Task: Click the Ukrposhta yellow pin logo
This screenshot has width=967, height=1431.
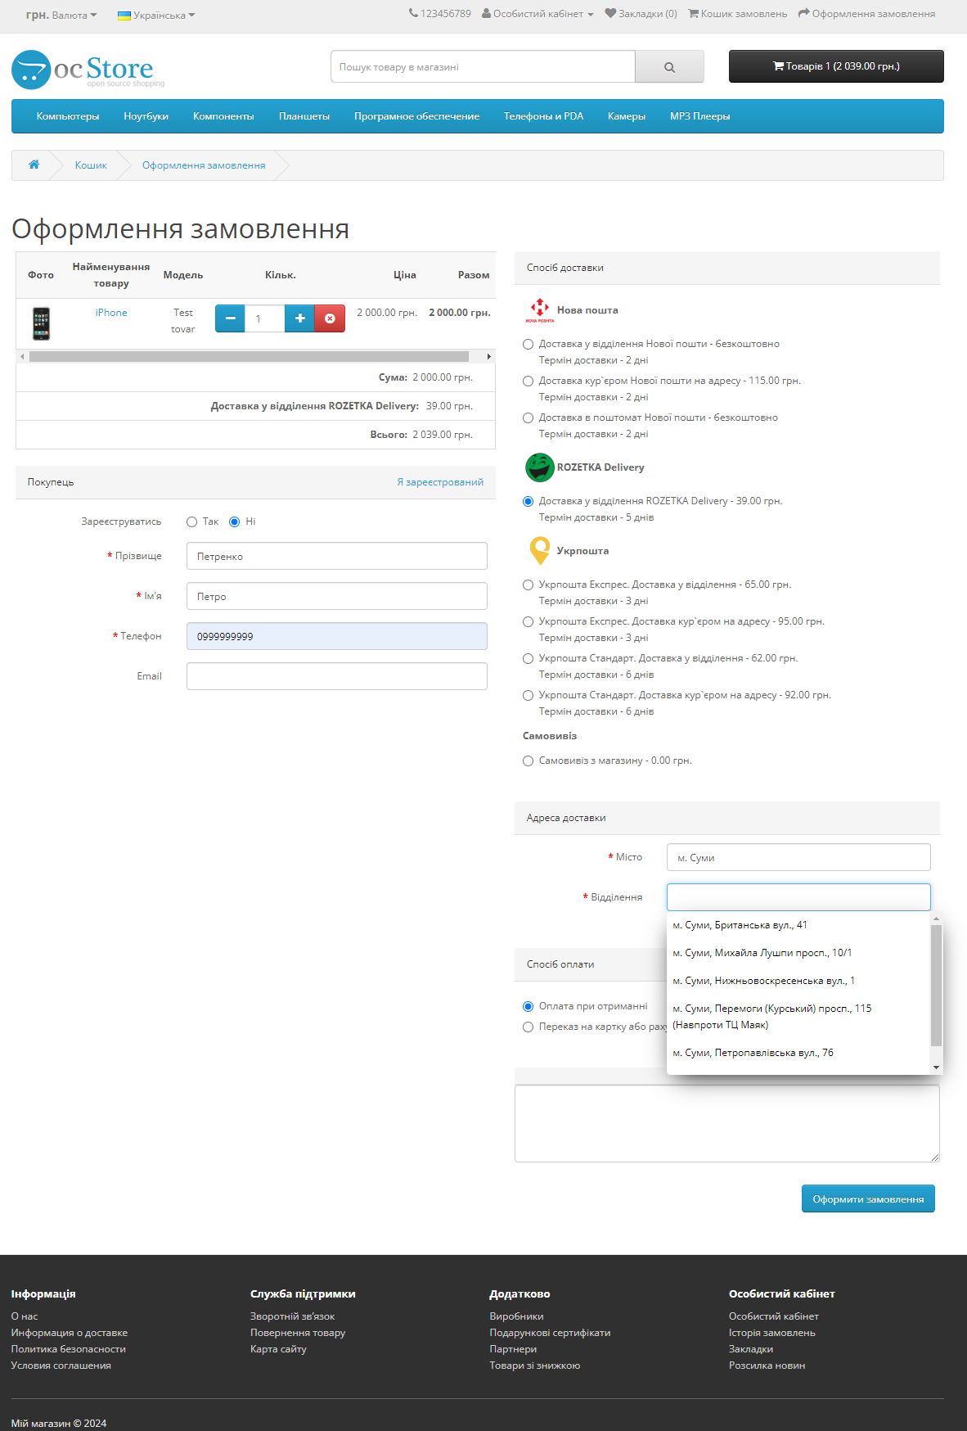Action: pos(540,551)
